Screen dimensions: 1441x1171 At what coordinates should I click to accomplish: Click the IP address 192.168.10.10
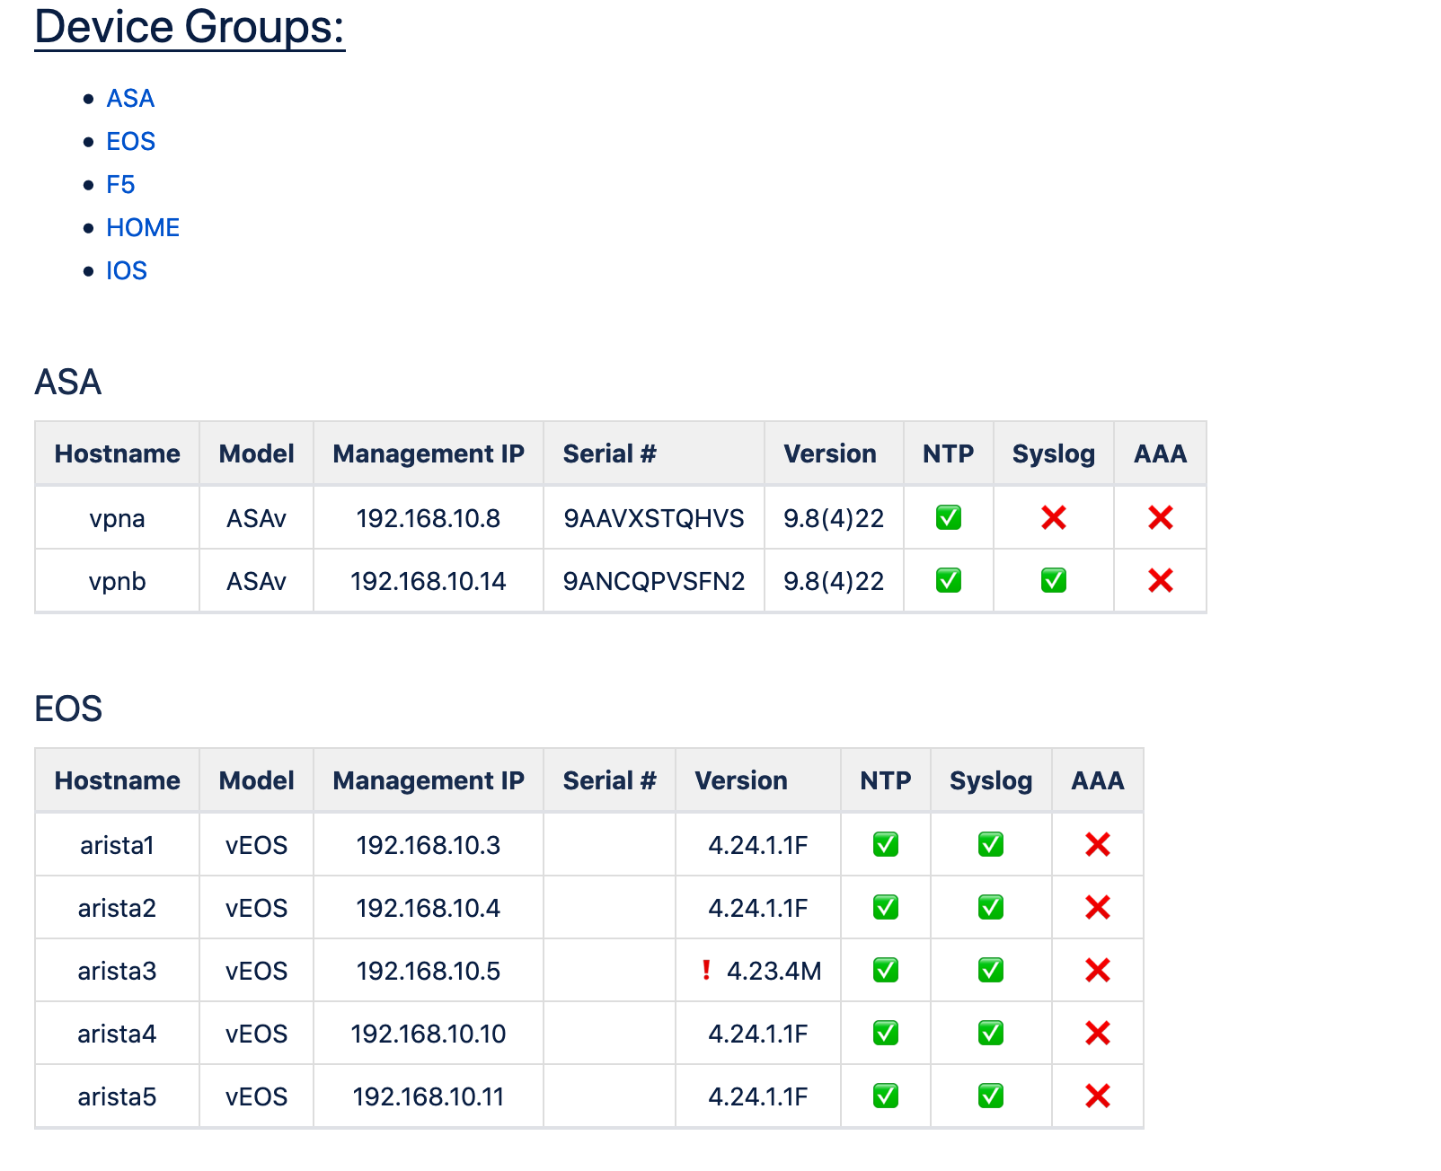pos(429,1034)
